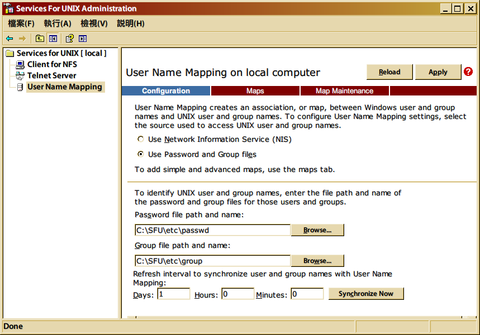Select the Use Password and Group files option

(x=141, y=155)
